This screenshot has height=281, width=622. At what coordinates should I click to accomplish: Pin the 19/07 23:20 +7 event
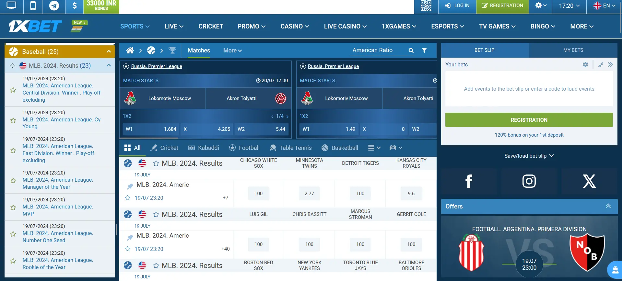pos(130,186)
